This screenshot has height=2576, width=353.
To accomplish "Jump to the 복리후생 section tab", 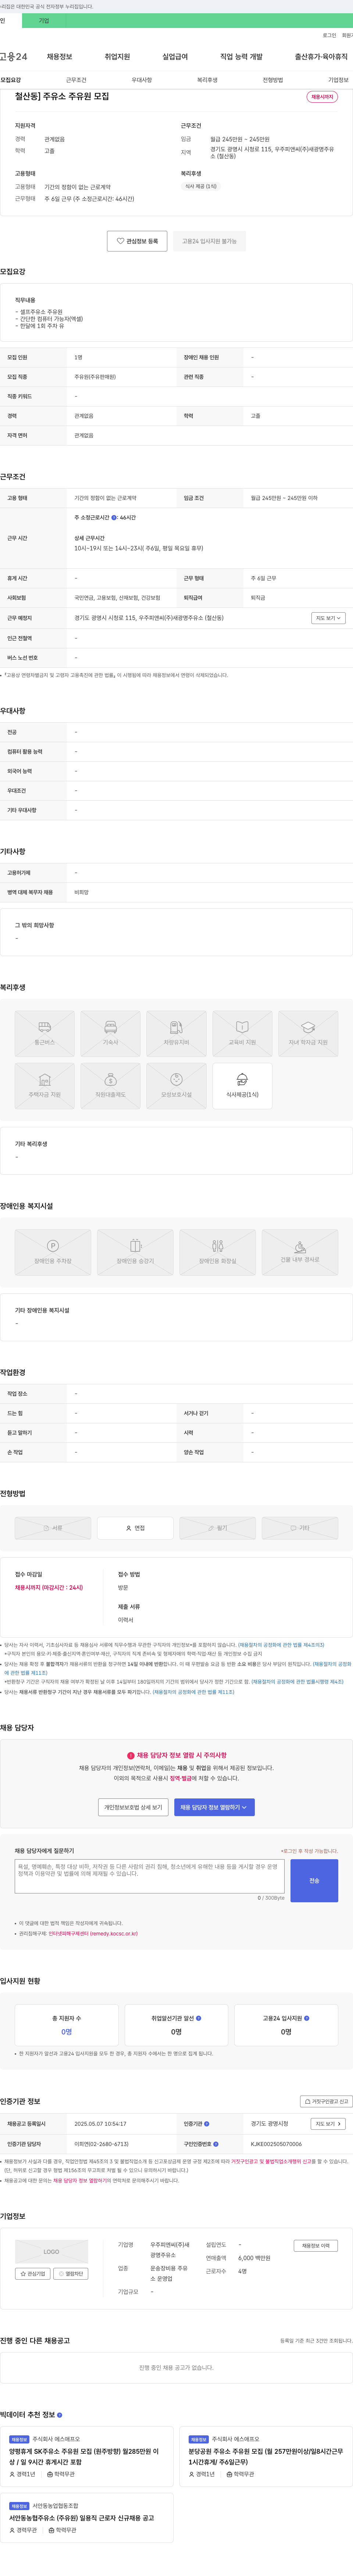I will [207, 80].
